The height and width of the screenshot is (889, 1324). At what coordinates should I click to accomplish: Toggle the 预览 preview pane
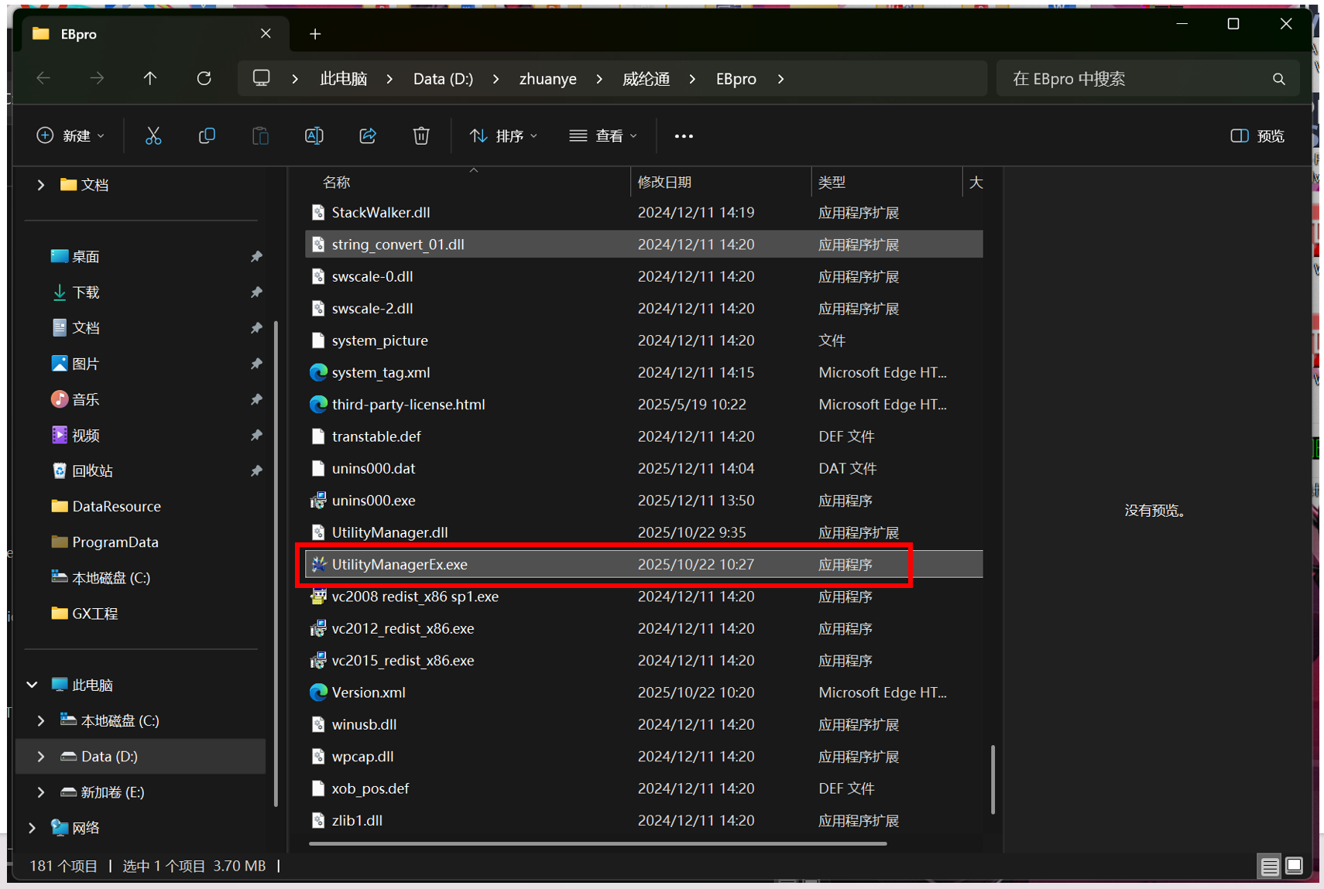(1257, 136)
